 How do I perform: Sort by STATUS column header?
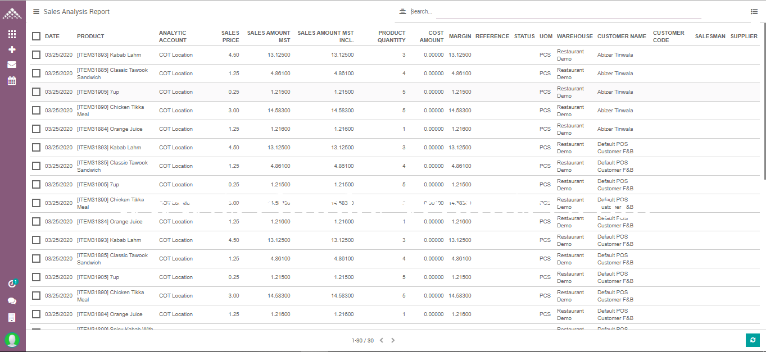(x=524, y=36)
